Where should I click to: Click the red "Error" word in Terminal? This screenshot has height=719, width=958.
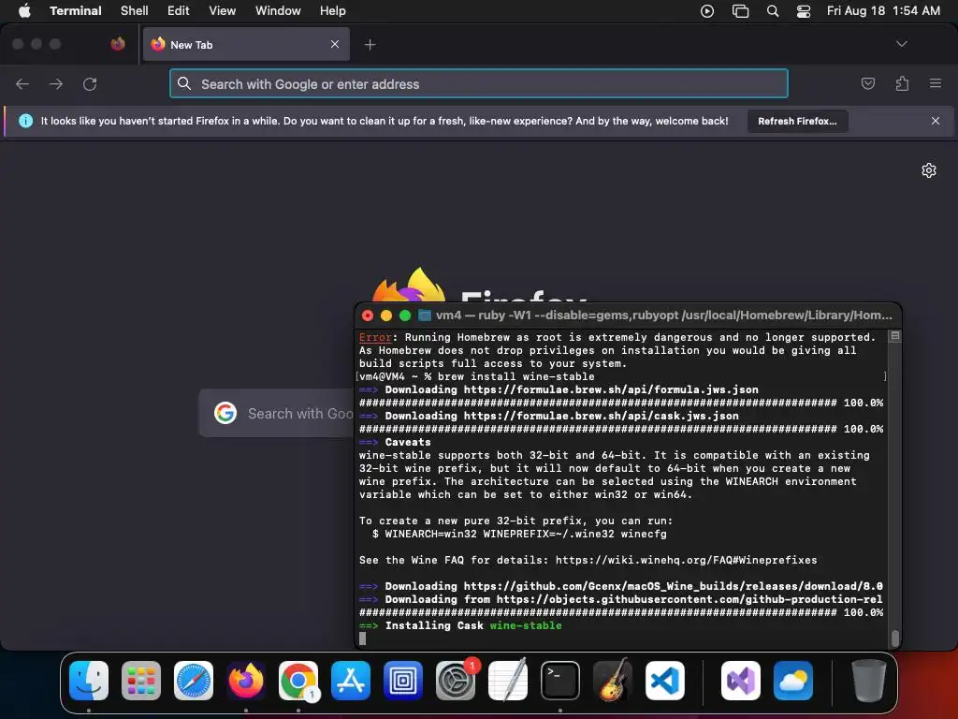[x=375, y=337]
